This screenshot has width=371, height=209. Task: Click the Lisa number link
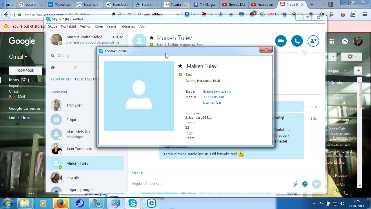[212, 102]
